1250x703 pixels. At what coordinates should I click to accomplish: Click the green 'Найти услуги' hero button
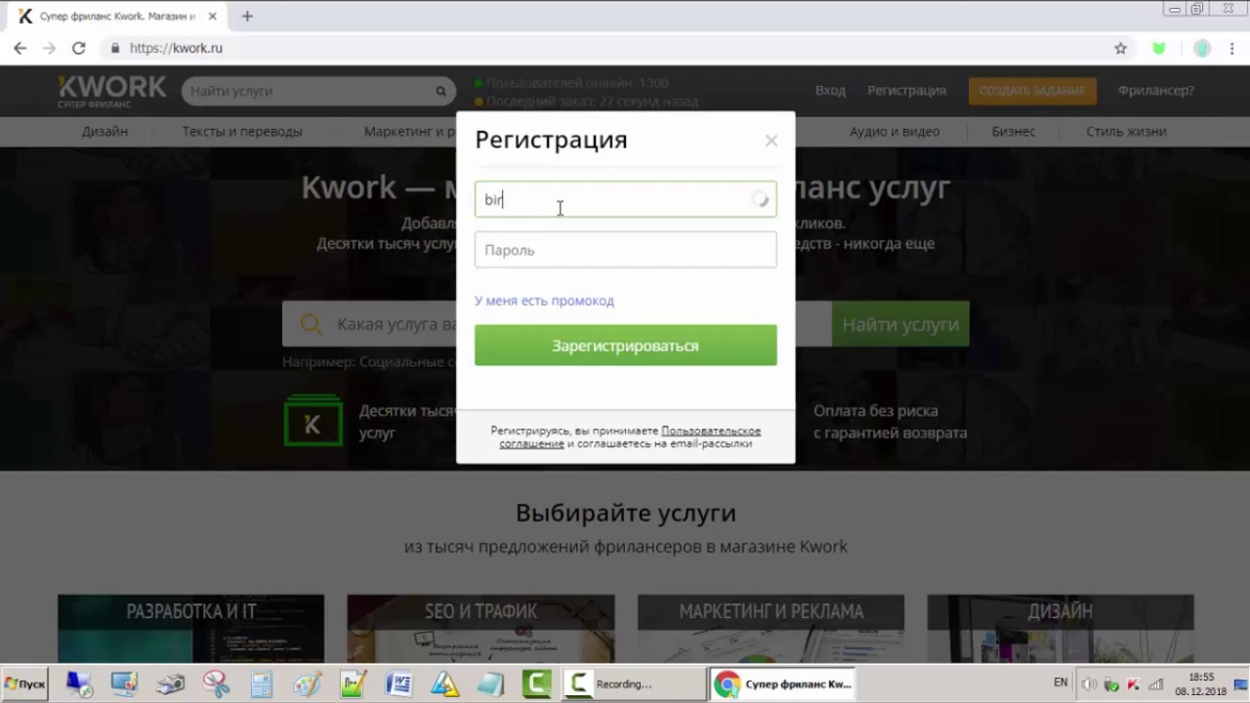point(900,324)
